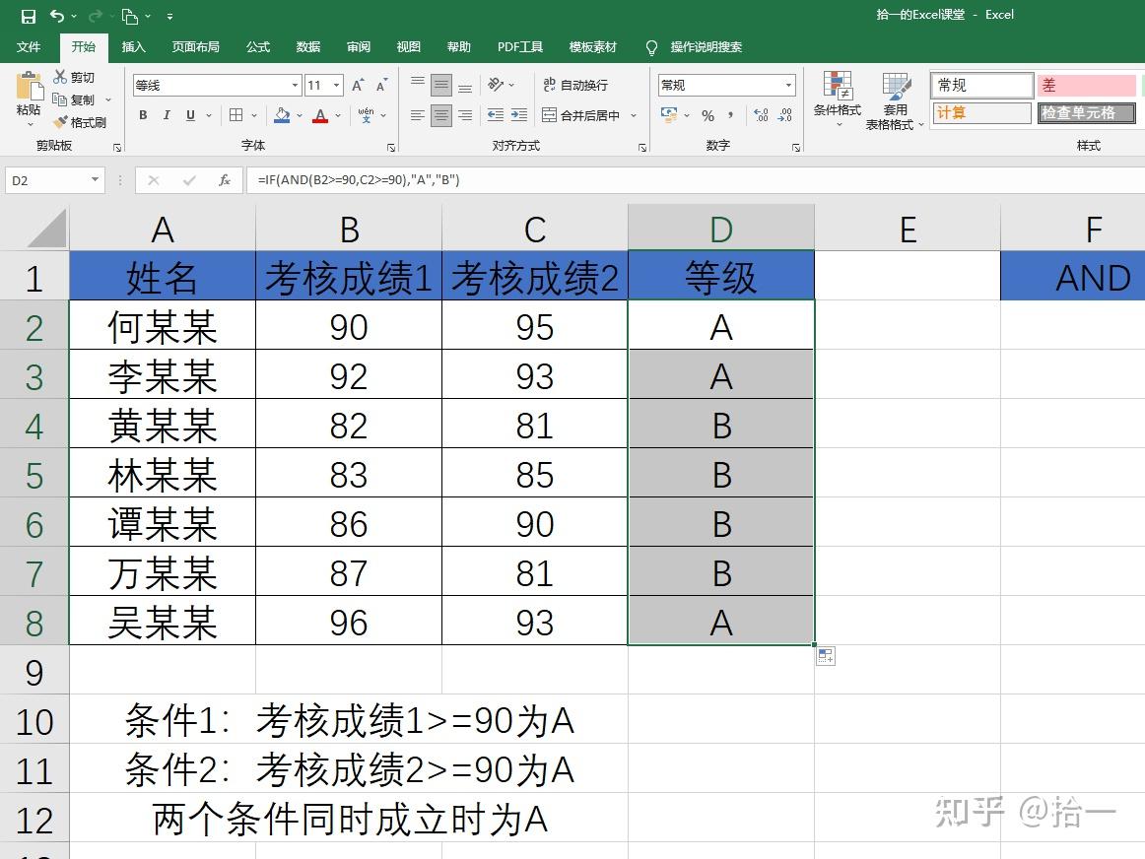1145x859 pixels.
Task: Expand font color dropdown arrow
Action: point(338,115)
